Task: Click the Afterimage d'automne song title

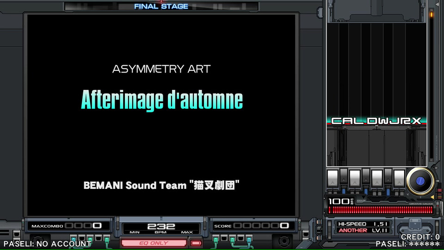Action: coord(162,100)
